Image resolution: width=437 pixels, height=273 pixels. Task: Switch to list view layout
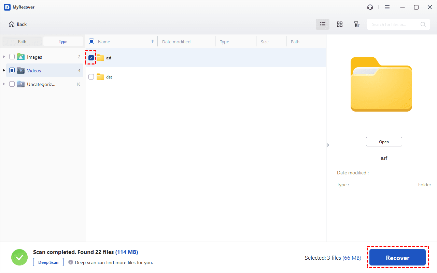[x=322, y=24]
